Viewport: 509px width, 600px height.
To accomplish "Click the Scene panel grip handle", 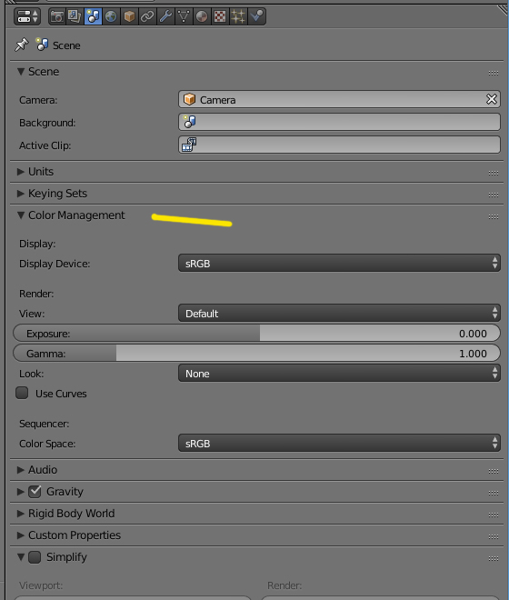I will point(494,73).
